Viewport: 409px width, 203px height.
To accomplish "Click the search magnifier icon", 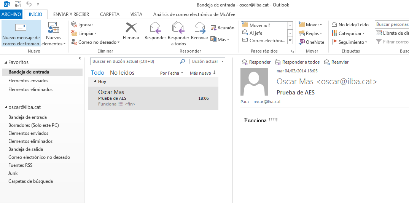I will tap(183, 61).
